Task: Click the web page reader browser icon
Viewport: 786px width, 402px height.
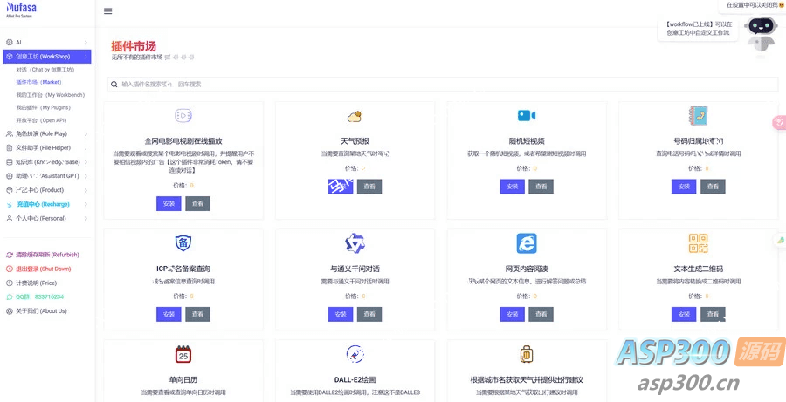Action: point(526,243)
